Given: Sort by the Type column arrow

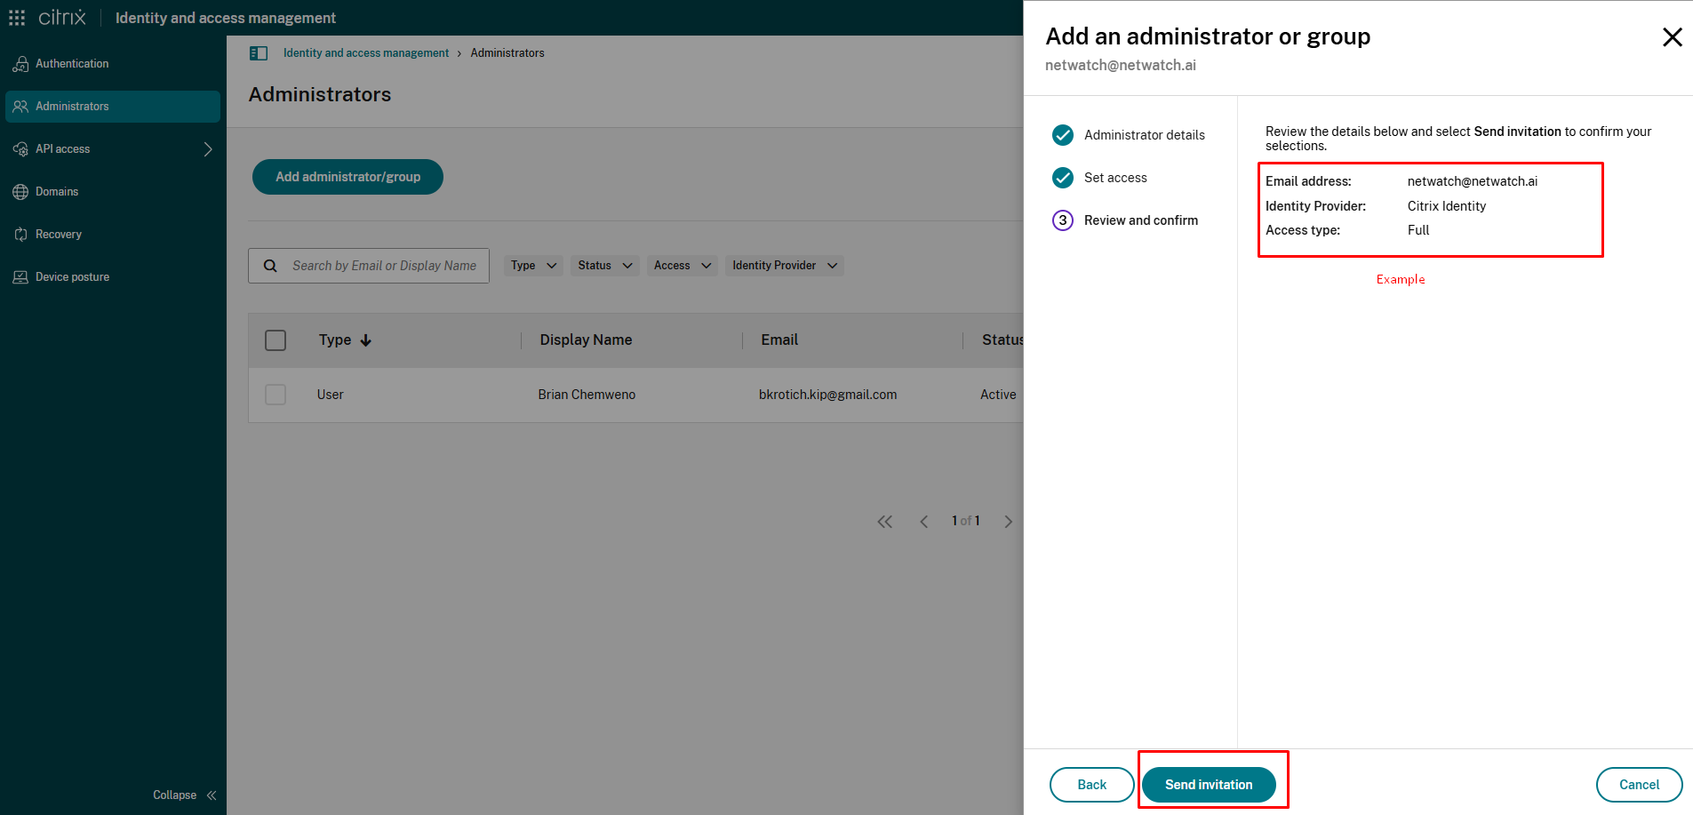Looking at the screenshot, I should point(366,340).
